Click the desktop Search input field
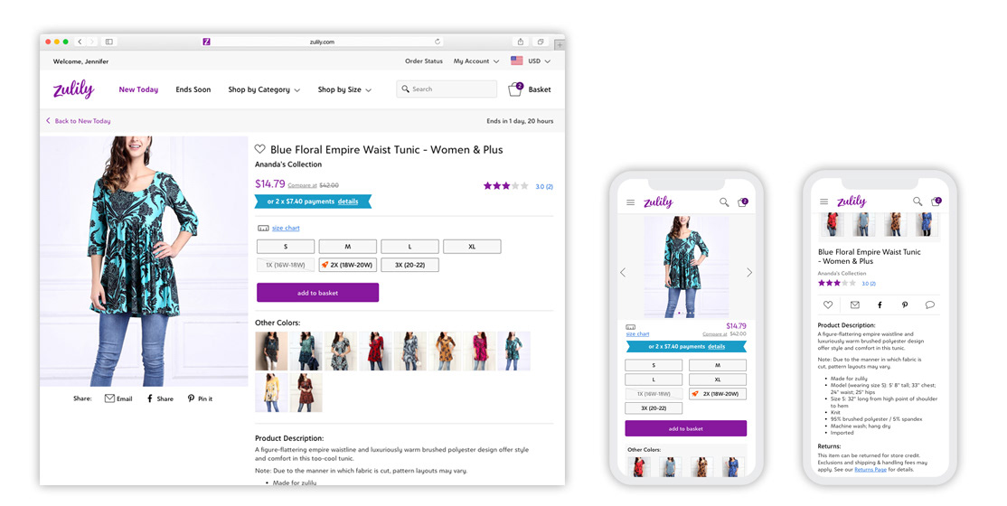 (x=447, y=89)
